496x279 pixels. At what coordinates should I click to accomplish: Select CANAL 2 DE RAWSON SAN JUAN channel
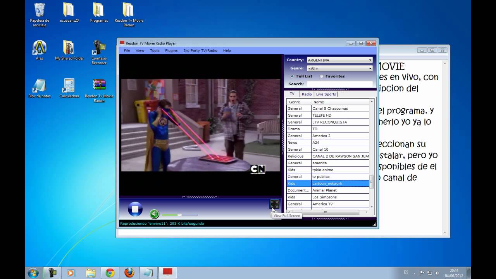(328, 156)
